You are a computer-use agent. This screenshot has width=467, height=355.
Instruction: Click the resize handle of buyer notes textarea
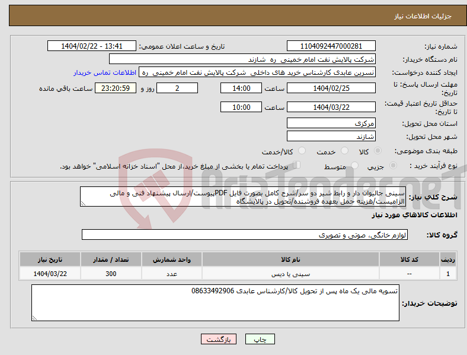tap(34, 318)
